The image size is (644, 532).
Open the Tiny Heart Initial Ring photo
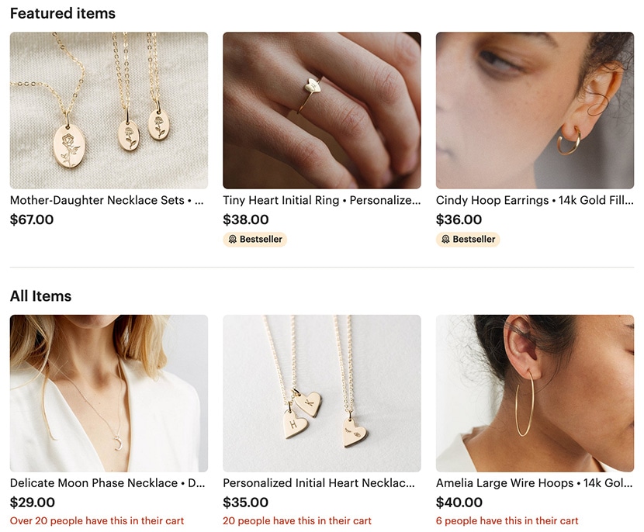click(x=322, y=110)
